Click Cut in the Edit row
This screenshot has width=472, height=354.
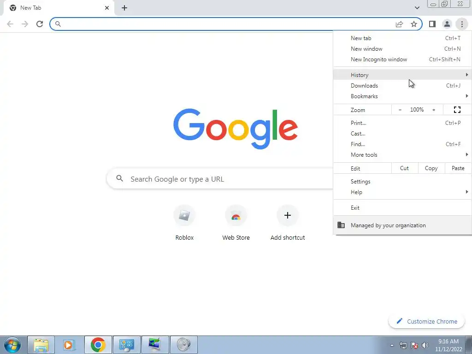(405, 168)
